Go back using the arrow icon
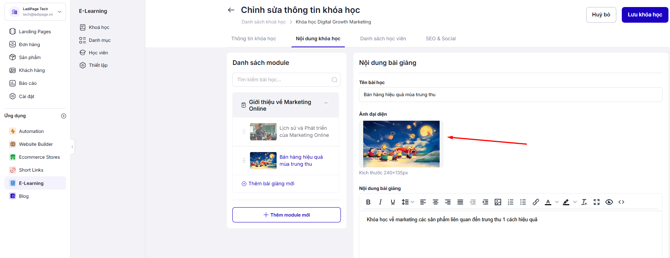Viewport: 670px width, 258px height. (231, 10)
